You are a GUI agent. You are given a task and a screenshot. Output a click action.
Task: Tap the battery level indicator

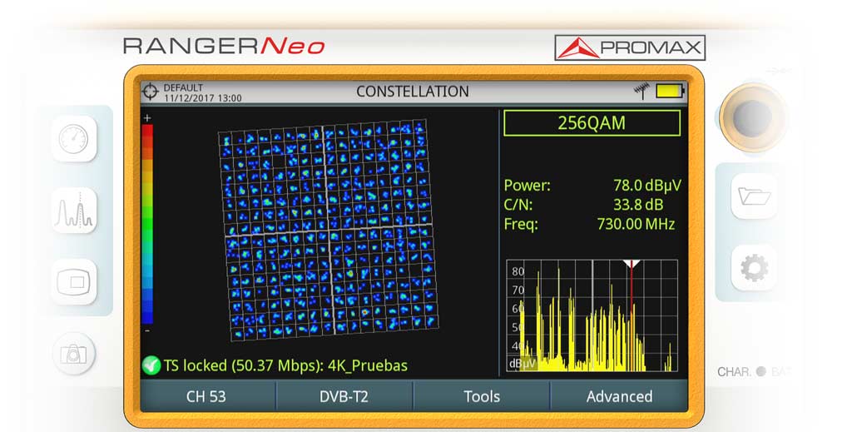[670, 91]
